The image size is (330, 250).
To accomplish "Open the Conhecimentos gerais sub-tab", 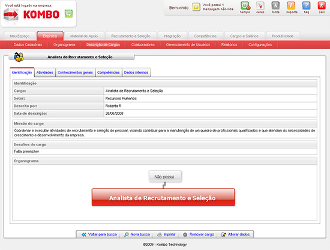I will 75,73.
